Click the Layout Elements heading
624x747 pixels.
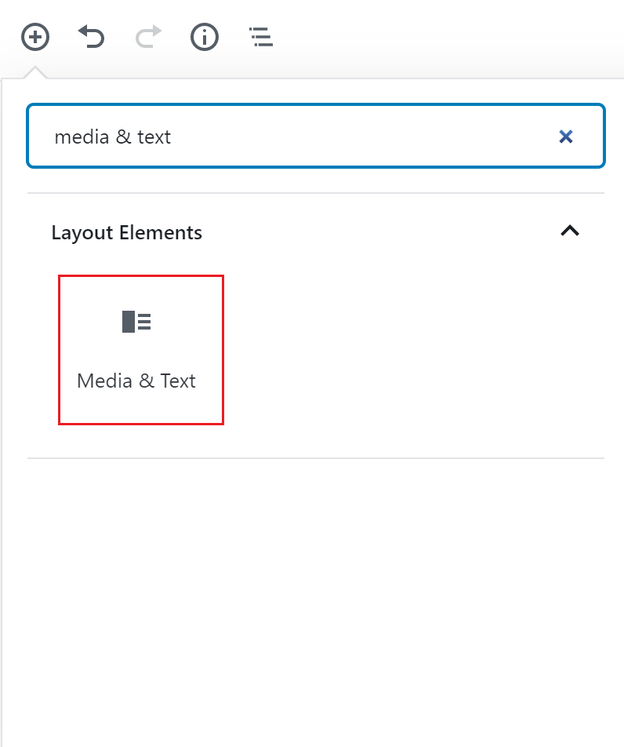pyautogui.click(x=127, y=232)
